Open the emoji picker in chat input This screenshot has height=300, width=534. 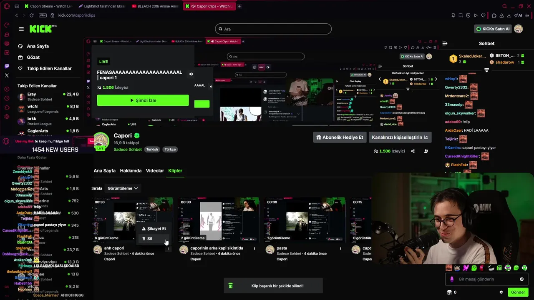[x=521, y=279]
